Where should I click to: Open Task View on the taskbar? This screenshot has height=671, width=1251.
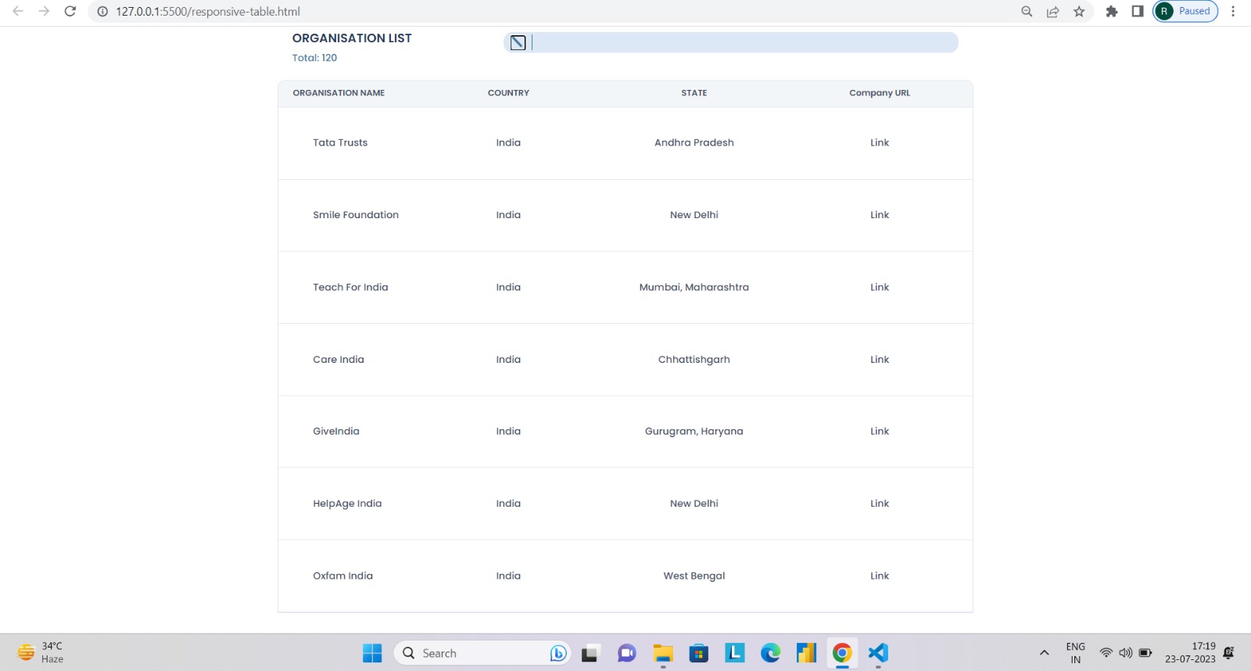coord(590,653)
